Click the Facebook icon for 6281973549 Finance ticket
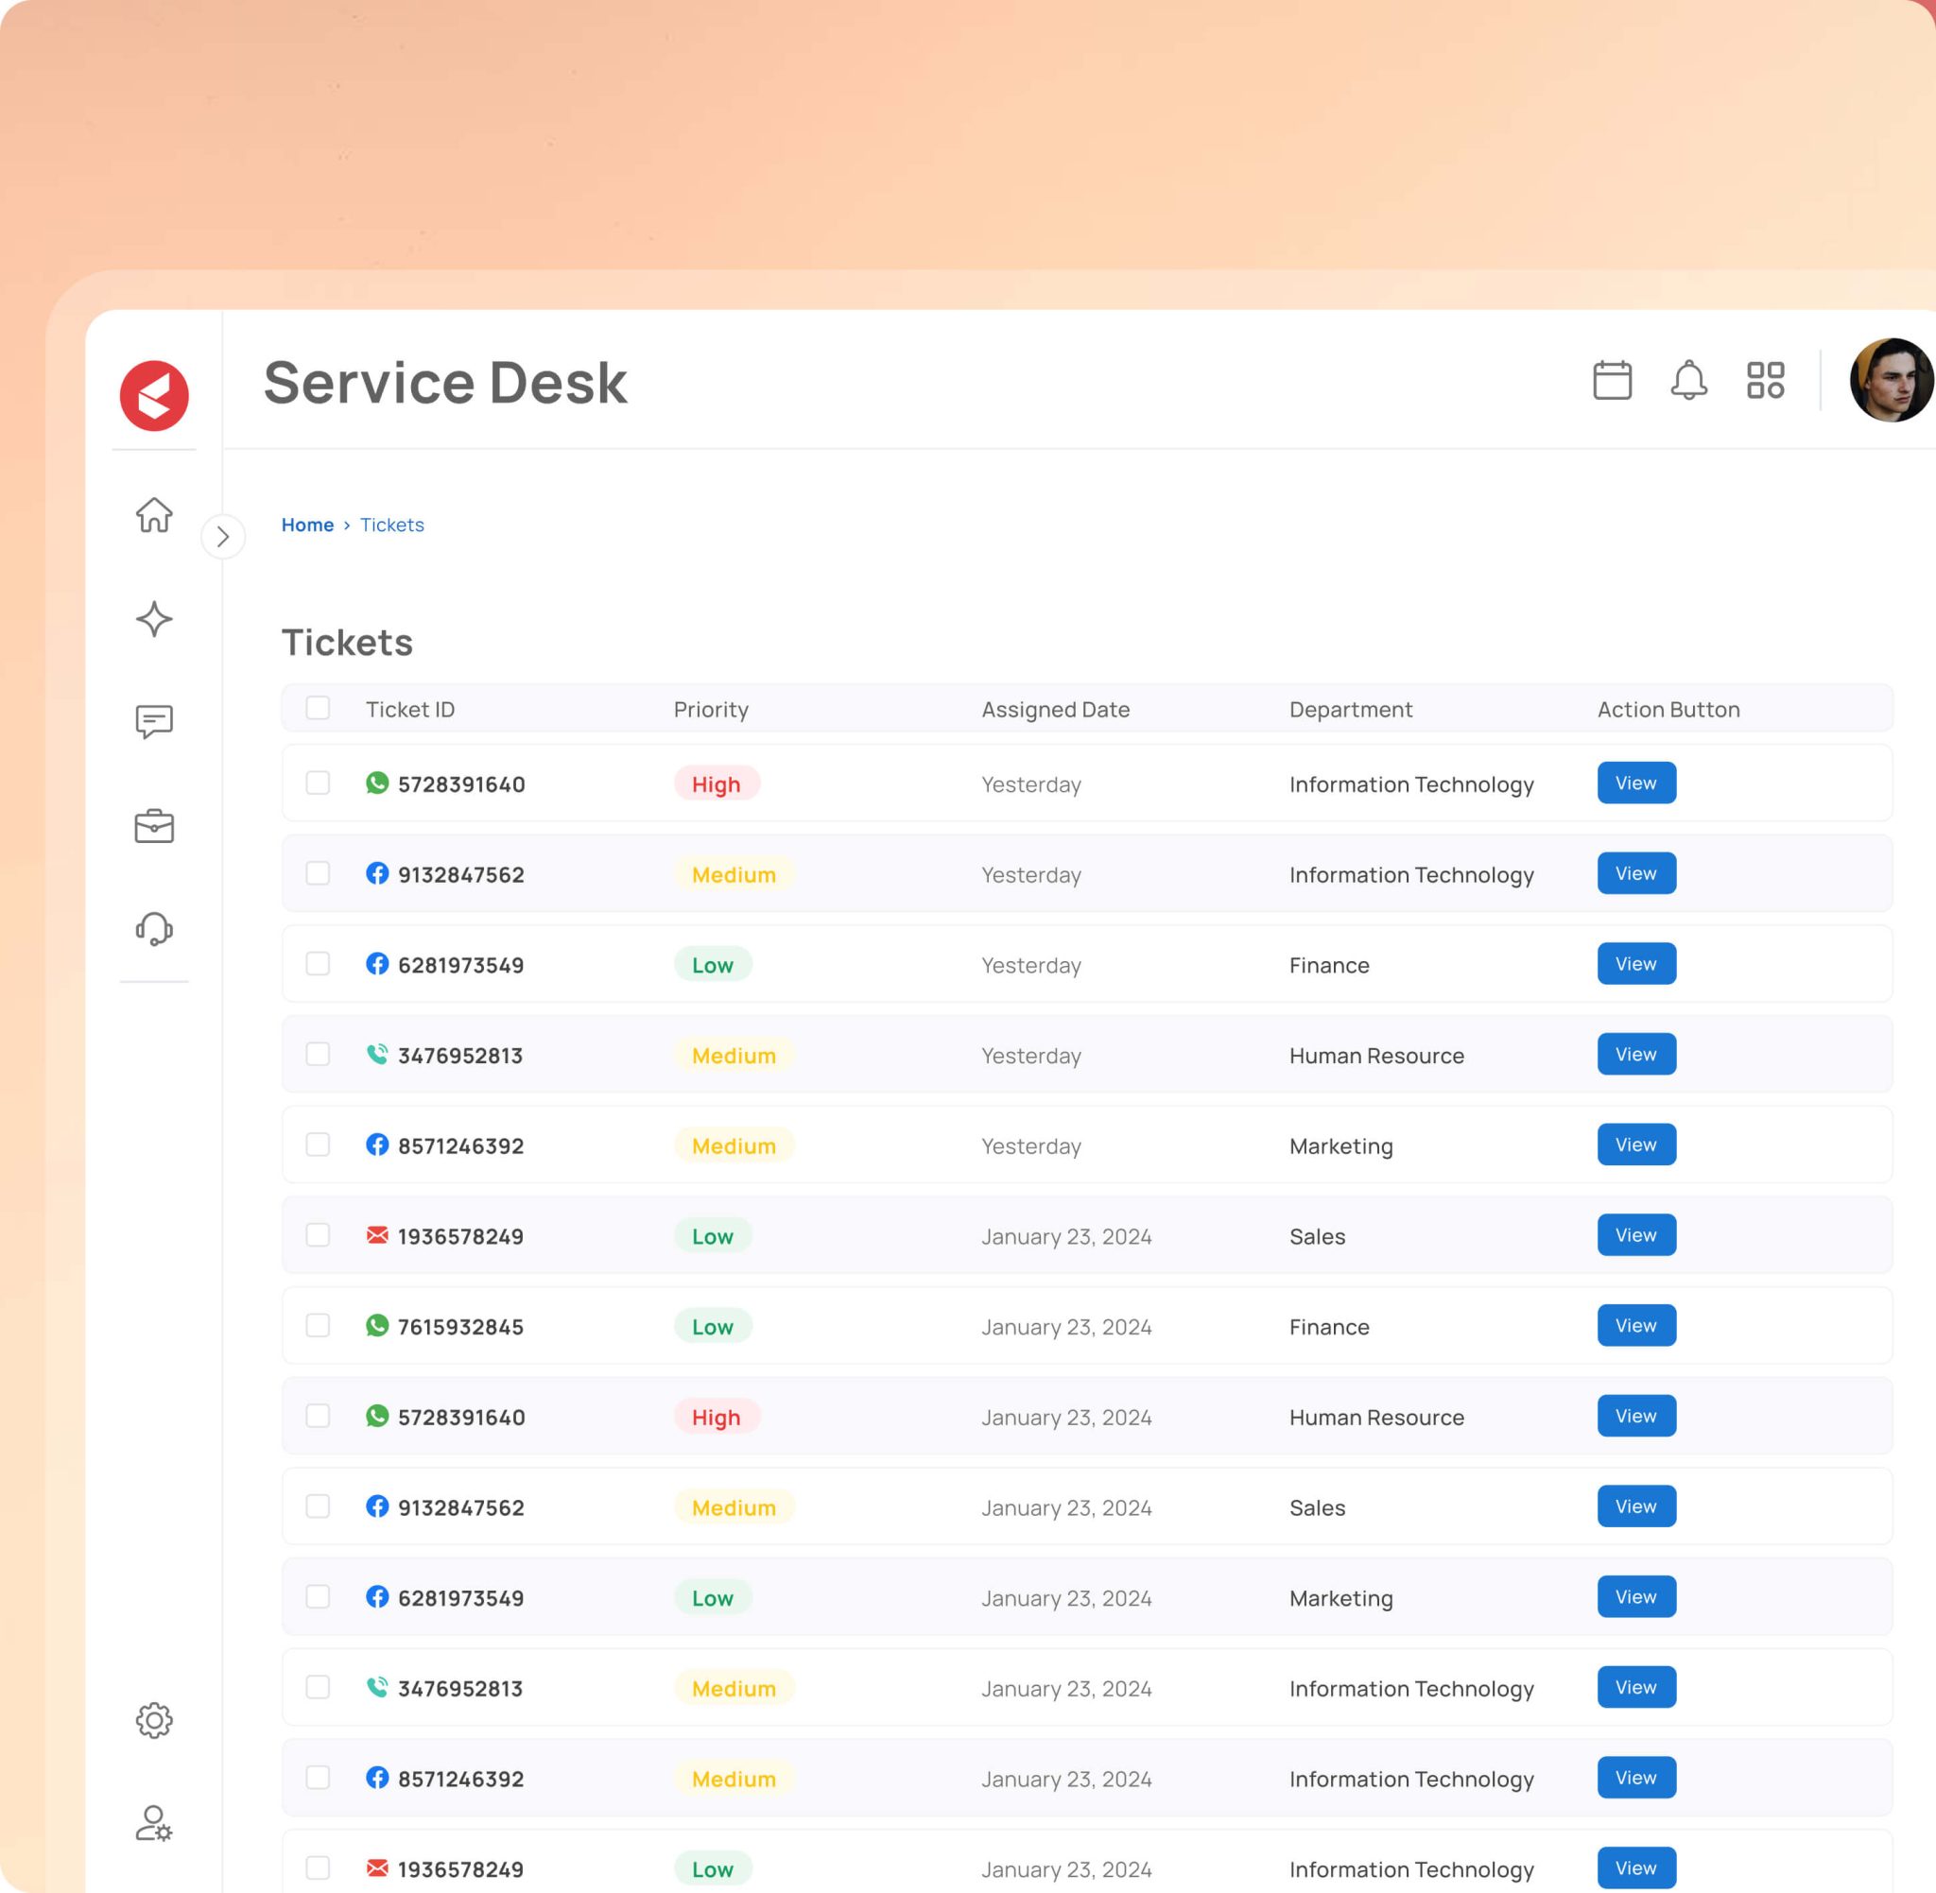This screenshot has height=1893, width=1936. pos(377,963)
